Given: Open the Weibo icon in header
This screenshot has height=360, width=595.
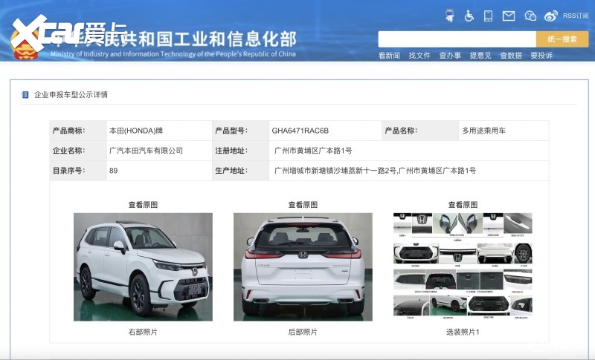Looking at the screenshot, I should coord(551,15).
